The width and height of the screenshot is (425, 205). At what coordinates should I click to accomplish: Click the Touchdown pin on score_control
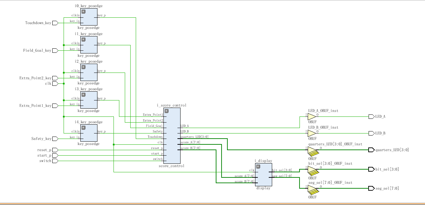point(155,137)
